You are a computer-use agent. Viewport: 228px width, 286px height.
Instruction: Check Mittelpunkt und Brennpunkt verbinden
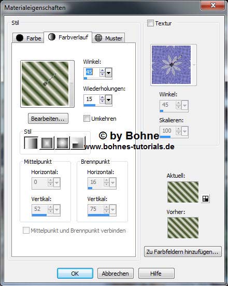pyautogui.click(x=26, y=230)
